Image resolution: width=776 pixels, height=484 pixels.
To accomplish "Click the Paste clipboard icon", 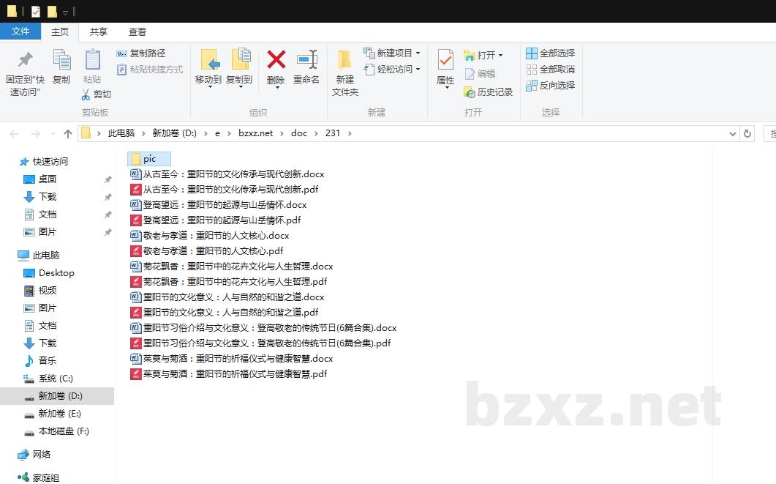I will pos(92,61).
